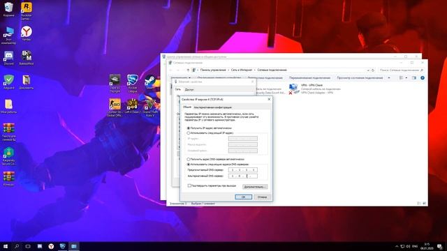Select the VPN Client network connection icon

click(293, 89)
